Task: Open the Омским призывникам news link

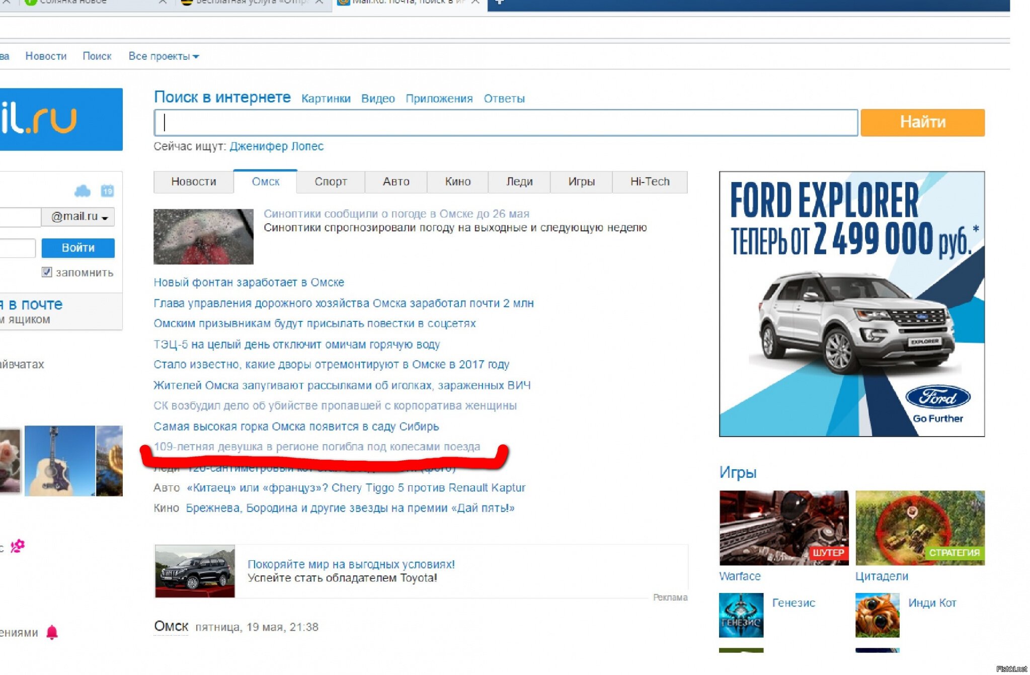Action: (314, 323)
